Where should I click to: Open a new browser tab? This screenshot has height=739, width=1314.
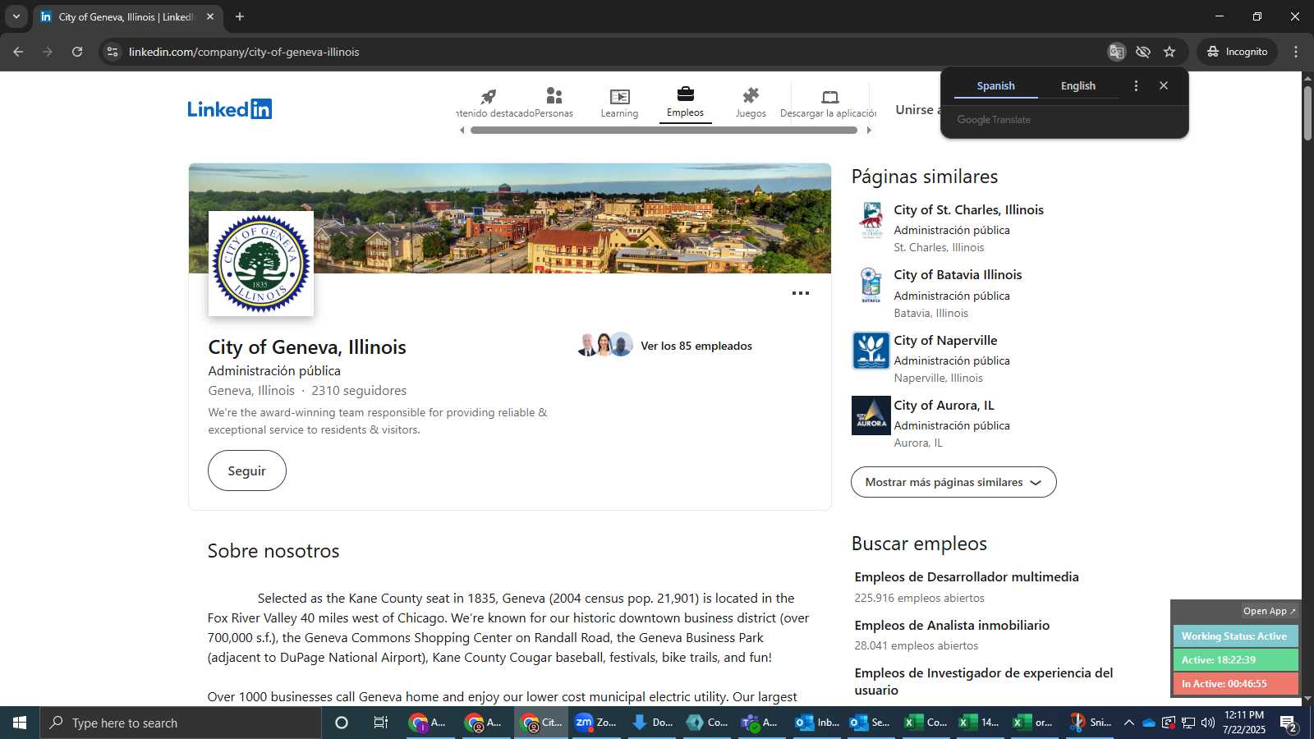(x=240, y=16)
